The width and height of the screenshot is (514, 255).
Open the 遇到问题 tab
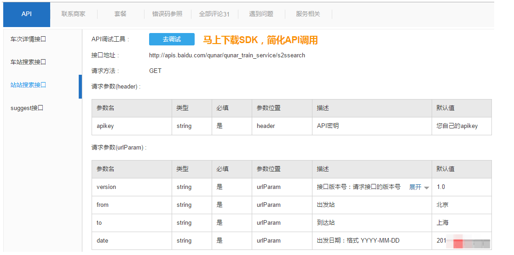(x=261, y=14)
